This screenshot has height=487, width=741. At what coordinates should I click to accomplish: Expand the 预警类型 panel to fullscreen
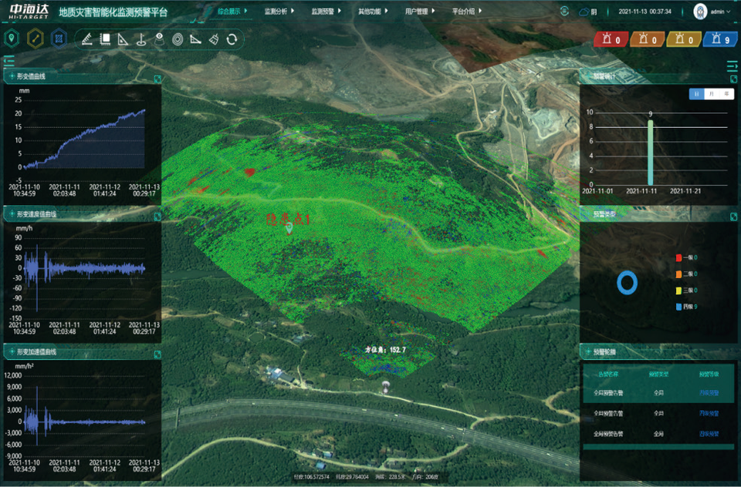click(733, 217)
